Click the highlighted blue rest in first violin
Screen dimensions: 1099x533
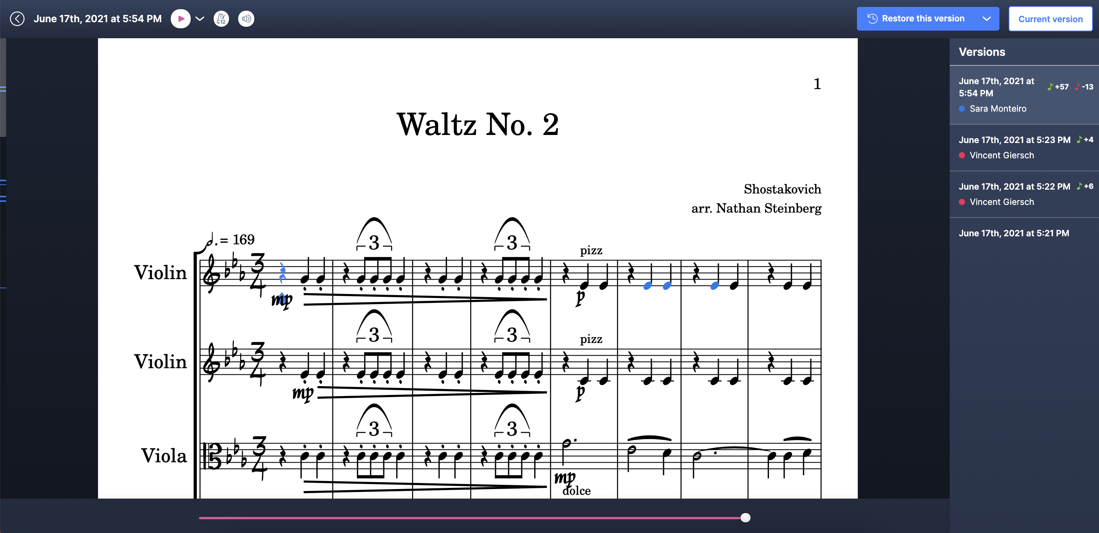pos(282,273)
